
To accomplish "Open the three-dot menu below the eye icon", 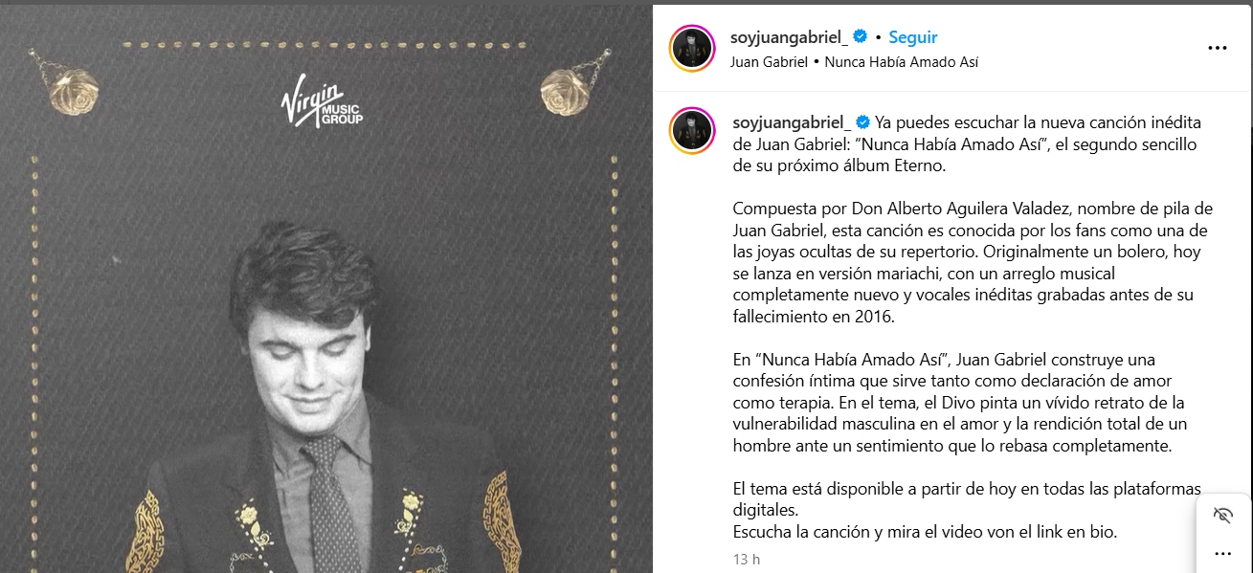I will pos(1222,553).
